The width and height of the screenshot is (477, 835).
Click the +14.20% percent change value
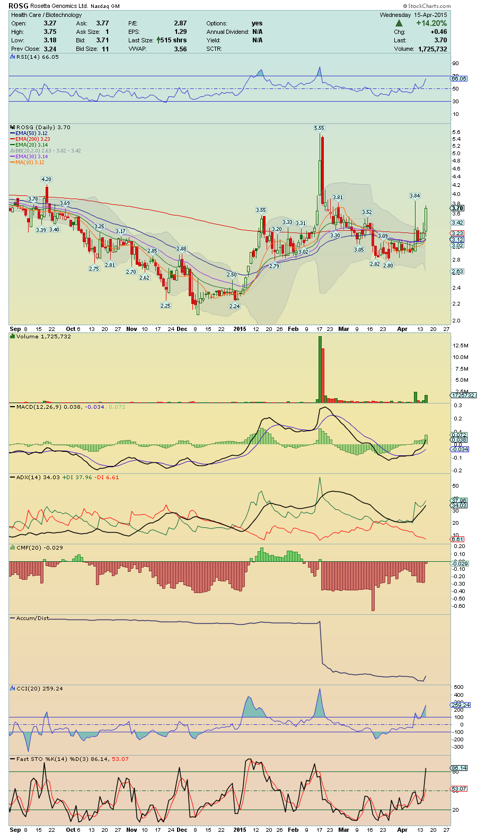(431, 23)
